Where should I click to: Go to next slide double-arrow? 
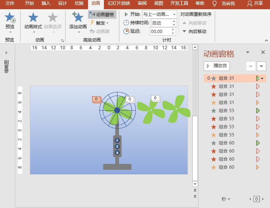[195, 197]
